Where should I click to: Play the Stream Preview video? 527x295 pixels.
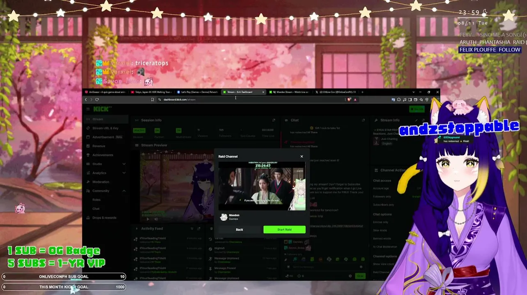coord(148,219)
